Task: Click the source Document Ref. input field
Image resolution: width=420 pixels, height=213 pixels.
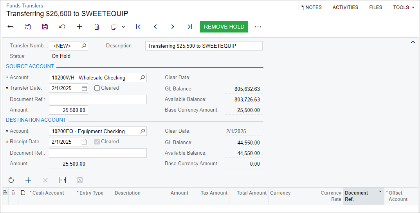Action: tap(97, 99)
